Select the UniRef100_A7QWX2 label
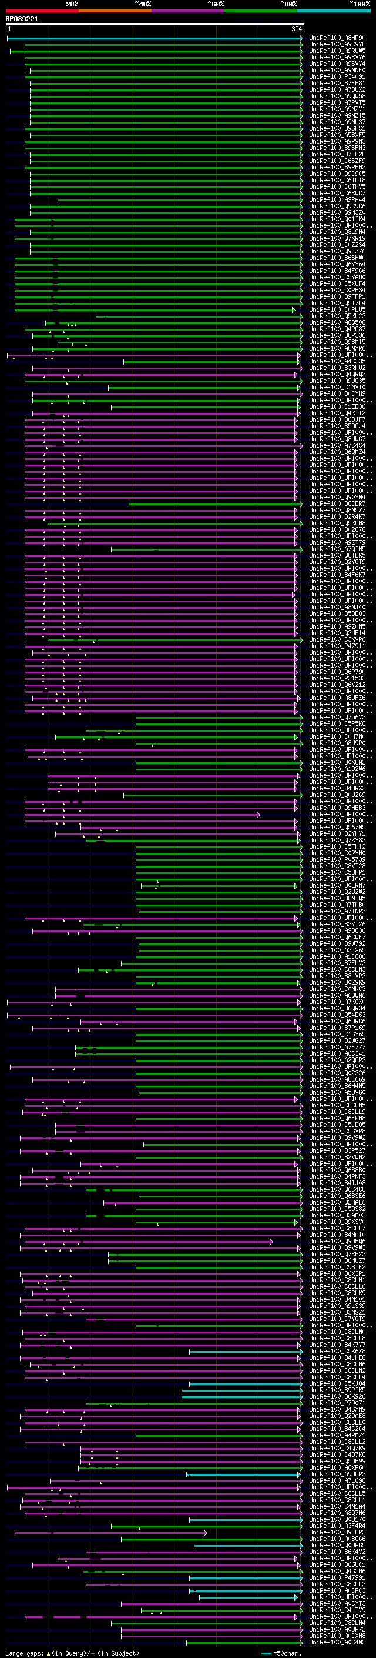 (x=337, y=90)
